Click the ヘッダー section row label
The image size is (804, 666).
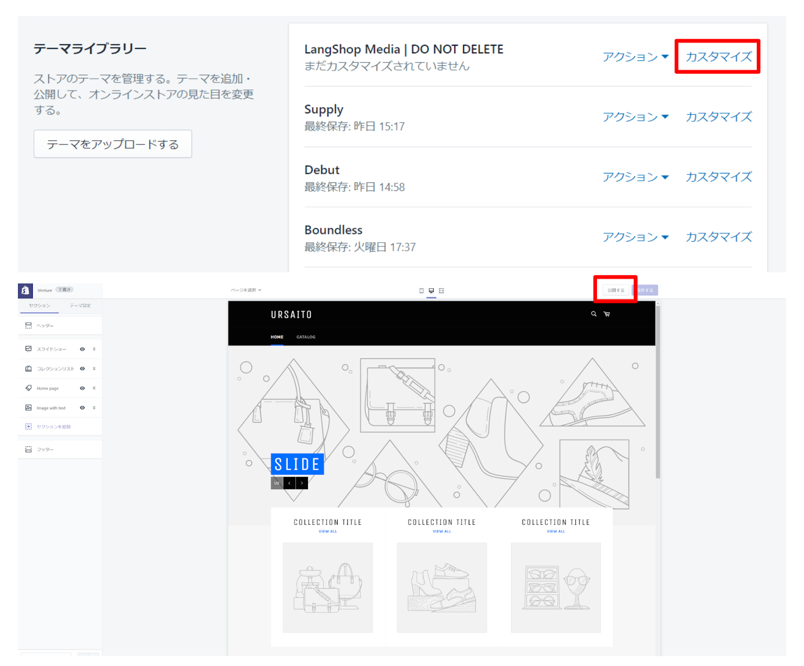tap(45, 326)
